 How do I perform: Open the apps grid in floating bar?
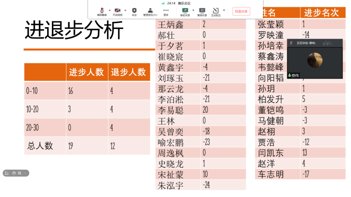click(7, 173)
